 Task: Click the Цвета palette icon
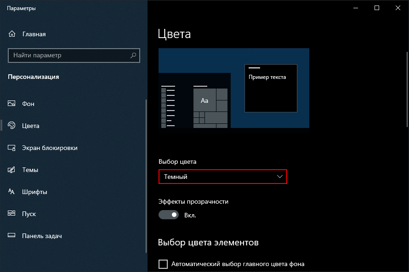pos(11,126)
